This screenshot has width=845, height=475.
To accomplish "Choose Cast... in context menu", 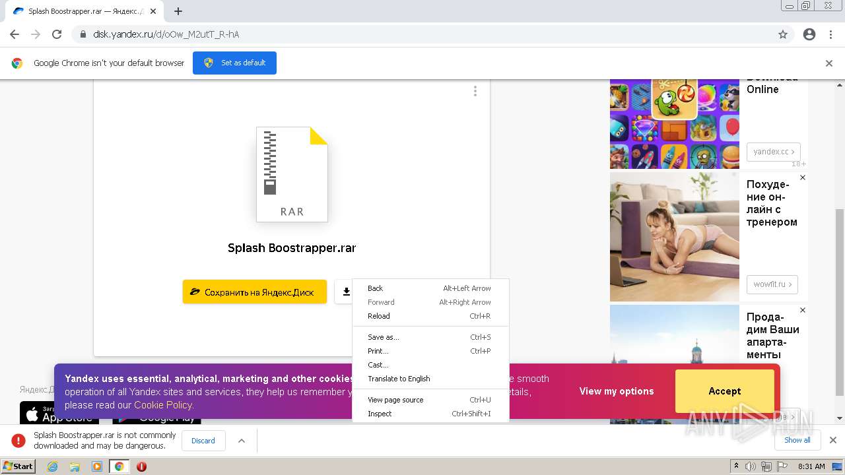I will pos(430,365).
